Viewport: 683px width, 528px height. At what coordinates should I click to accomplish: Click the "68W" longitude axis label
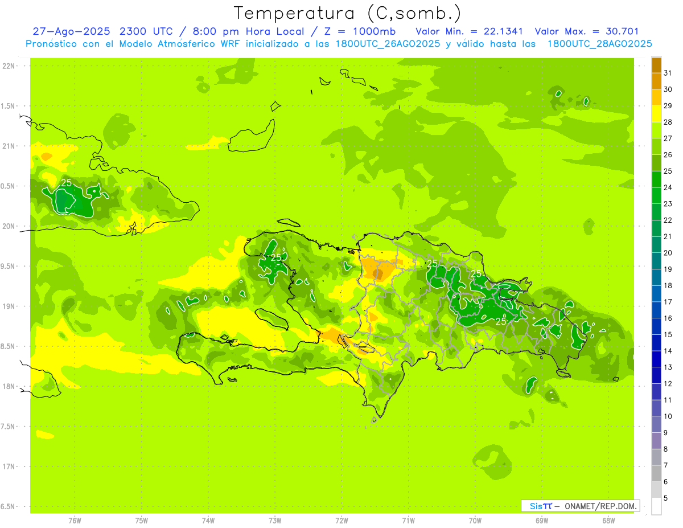(x=608, y=520)
